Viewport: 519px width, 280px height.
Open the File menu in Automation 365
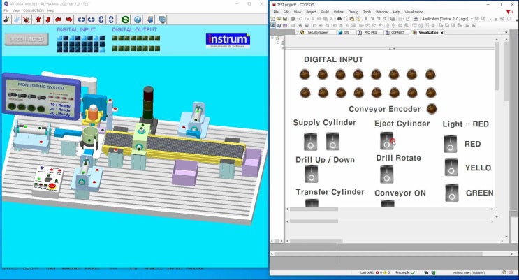click(6, 10)
